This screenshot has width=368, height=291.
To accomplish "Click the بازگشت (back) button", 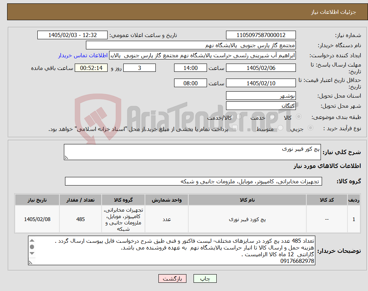I will pyautogui.click(x=172, y=279).
